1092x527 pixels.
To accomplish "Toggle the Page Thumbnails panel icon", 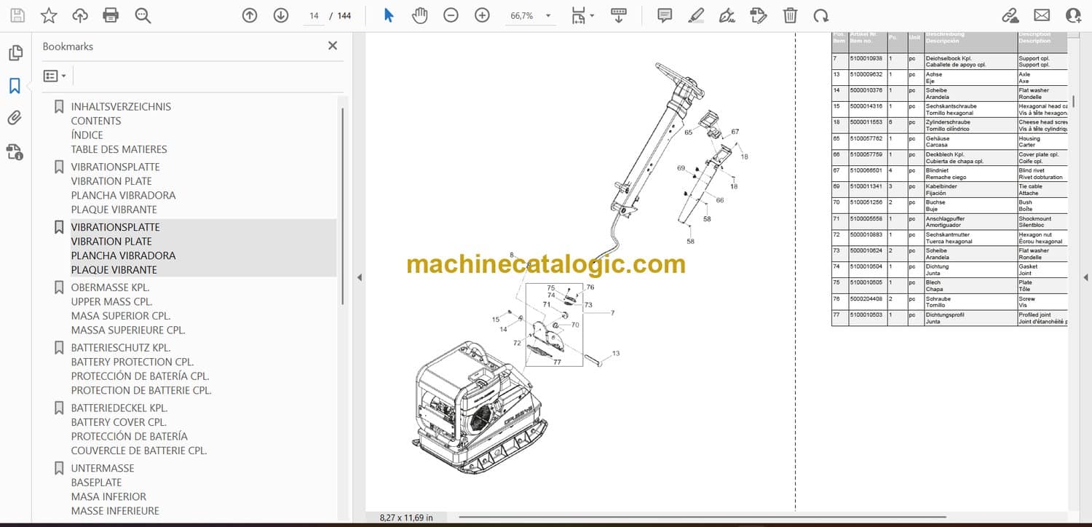I will (15, 53).
